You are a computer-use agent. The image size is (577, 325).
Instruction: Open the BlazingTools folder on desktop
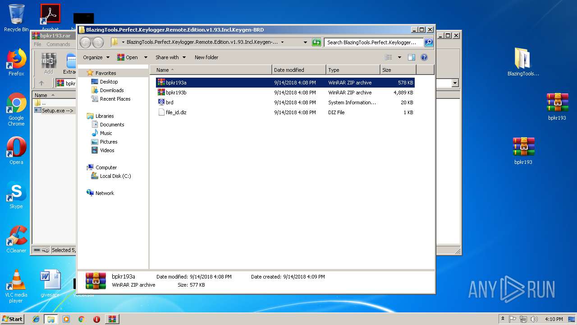click(523, 62)
